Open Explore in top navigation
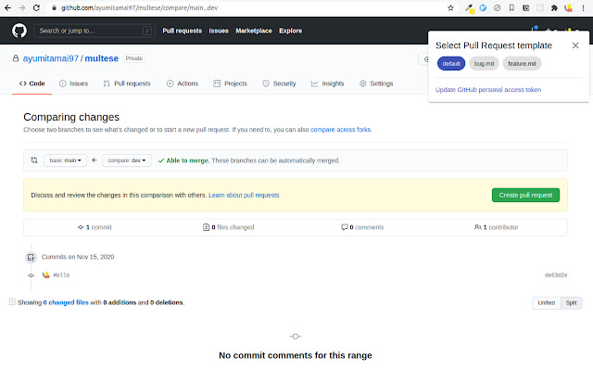Viewport: 593px width, 371px height. click(x=290, y=31)
